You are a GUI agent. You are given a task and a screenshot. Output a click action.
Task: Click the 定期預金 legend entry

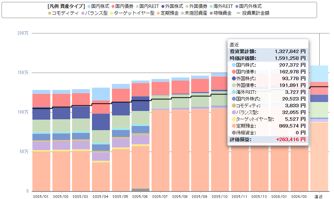(167, 13)
